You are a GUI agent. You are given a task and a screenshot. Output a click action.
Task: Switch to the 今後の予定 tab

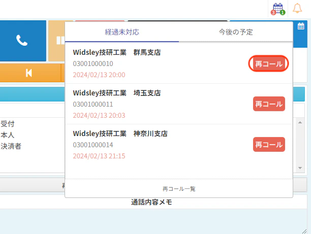click(x=236, y=32)
